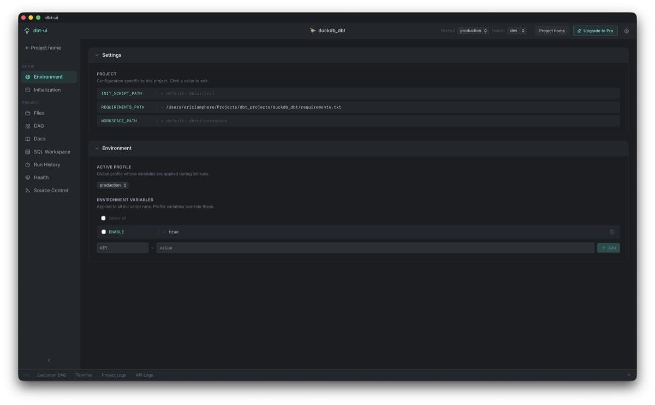Edit the INIT_SCRIPT_PATH default value
The width and height of the screenshot is (655, 405).
(x=190, y=94)
